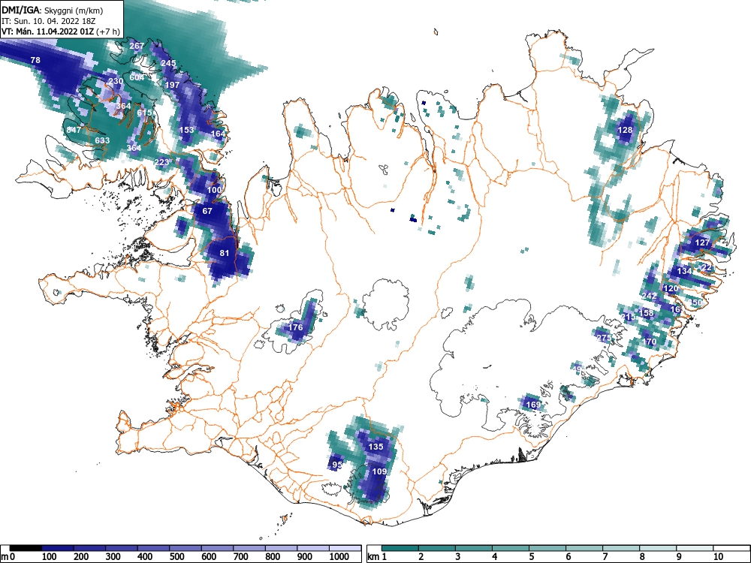Click the map visibility value '604'
Image resolution: width=751 pixels, height=563 pixels.
[137, 77]
